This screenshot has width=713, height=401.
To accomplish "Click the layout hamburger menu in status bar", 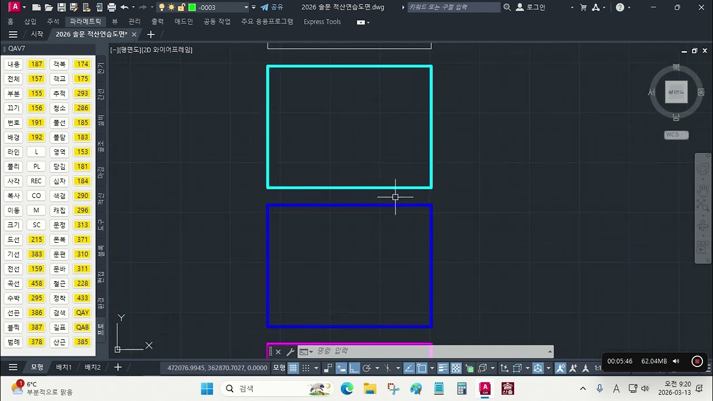I will (x=13, y=367).
